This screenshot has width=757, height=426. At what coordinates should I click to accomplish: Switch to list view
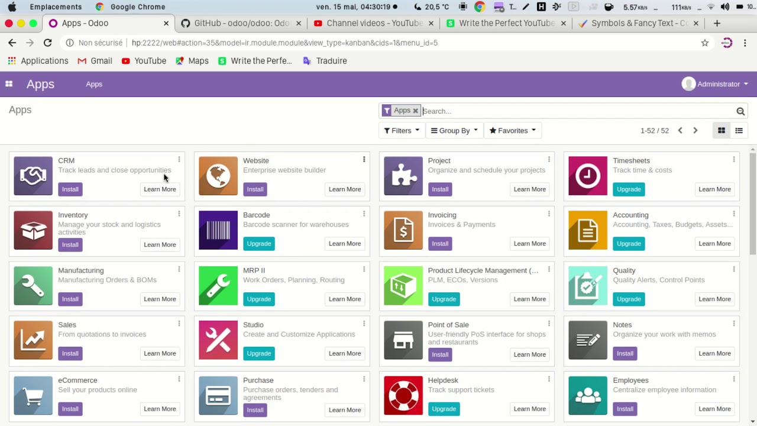point(739,131)
